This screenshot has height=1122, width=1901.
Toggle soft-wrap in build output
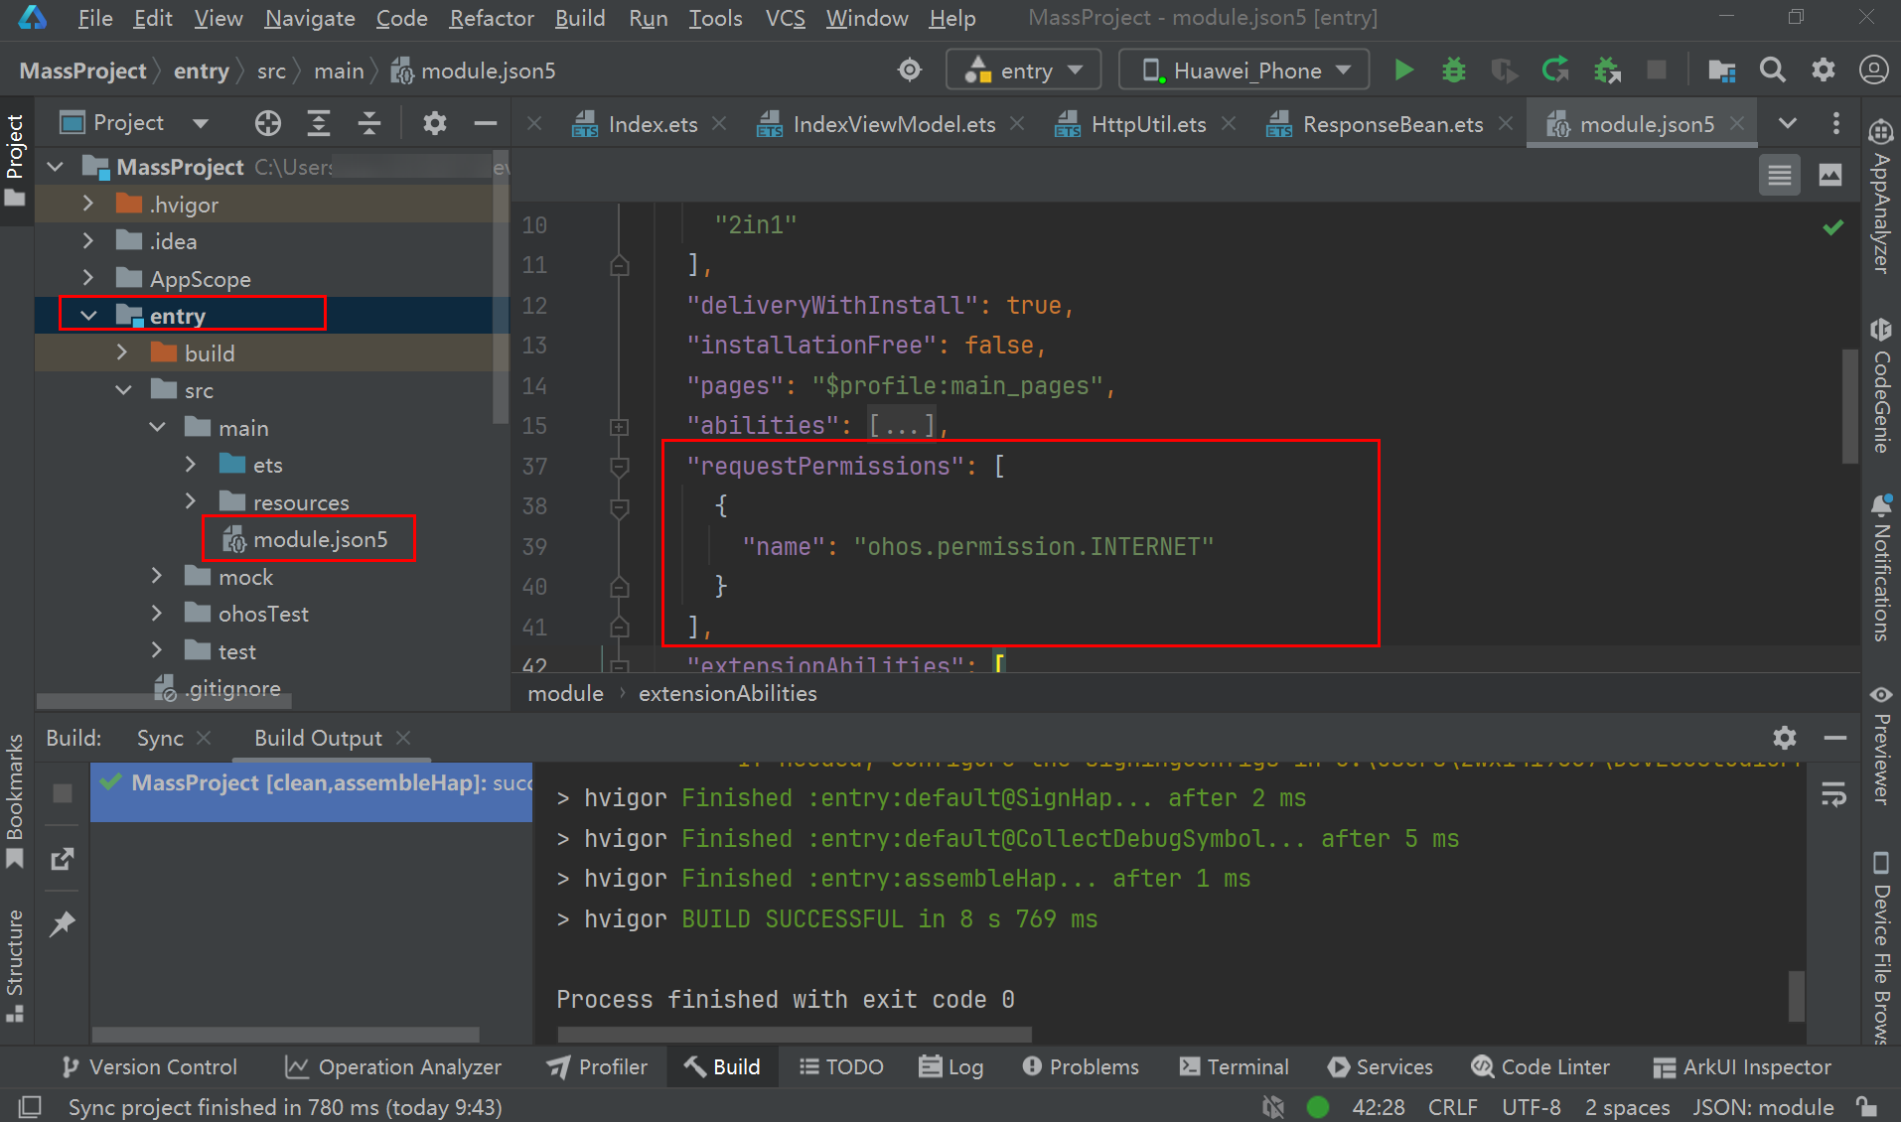click(1833, 794)
